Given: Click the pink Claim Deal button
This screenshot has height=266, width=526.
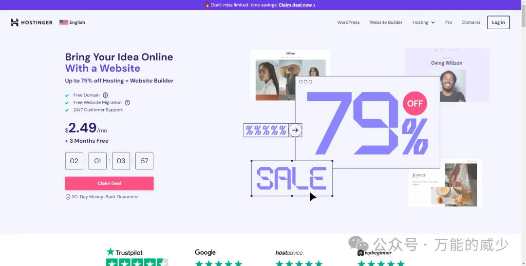Looking at the screenshot, I should 109,183.
